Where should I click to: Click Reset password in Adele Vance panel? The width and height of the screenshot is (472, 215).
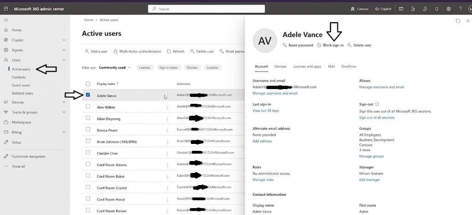point(298,45)
